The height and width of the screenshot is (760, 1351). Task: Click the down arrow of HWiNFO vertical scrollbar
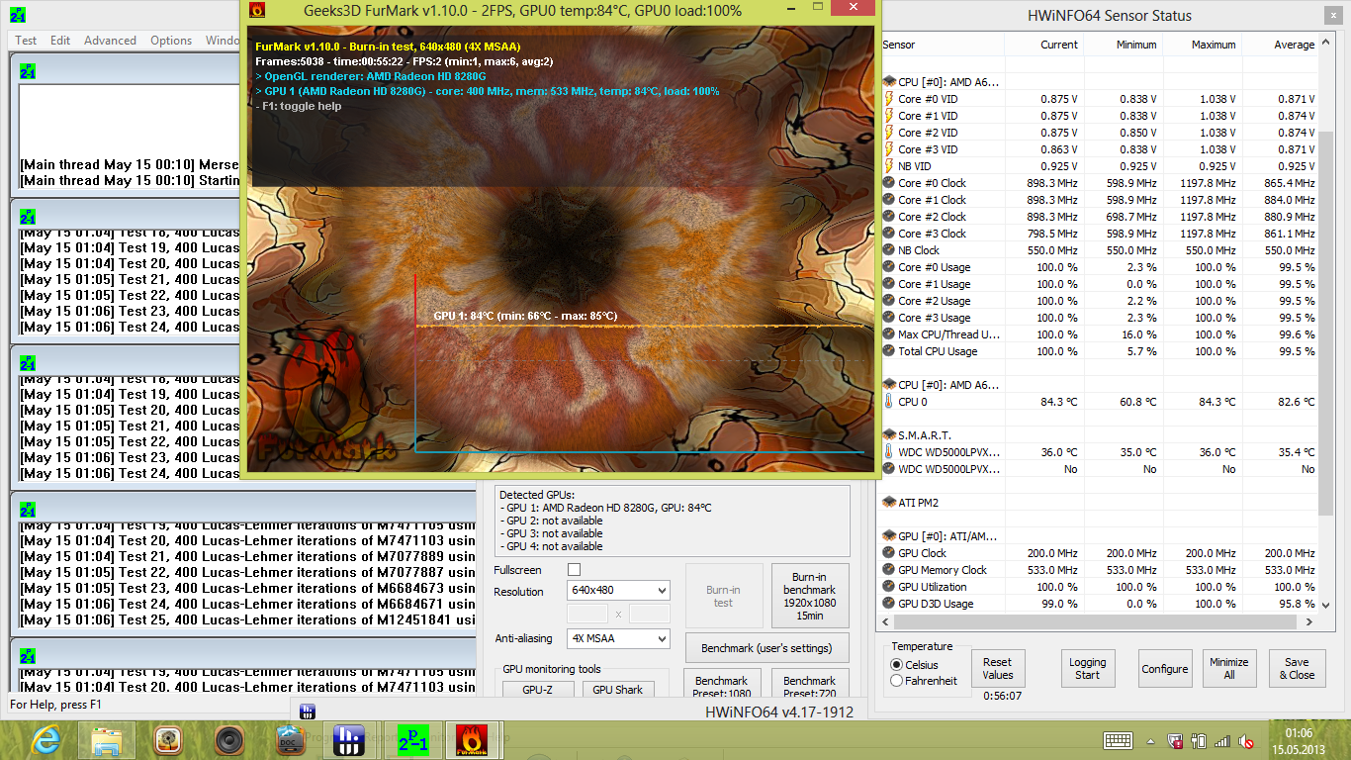coord(1327,606)
